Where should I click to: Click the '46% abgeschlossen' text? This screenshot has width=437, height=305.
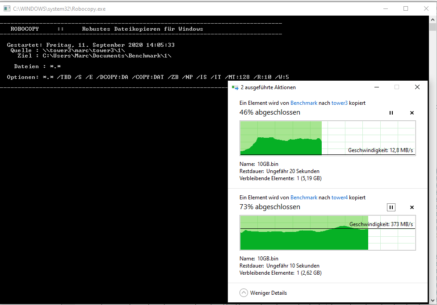pyautogui.click(x=270, y=112)
